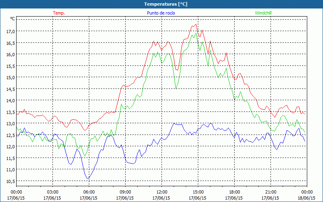Click the chart title "Temperaturas [°C]"
This screenshot has width=323, height=202.
tap(166, 4)
